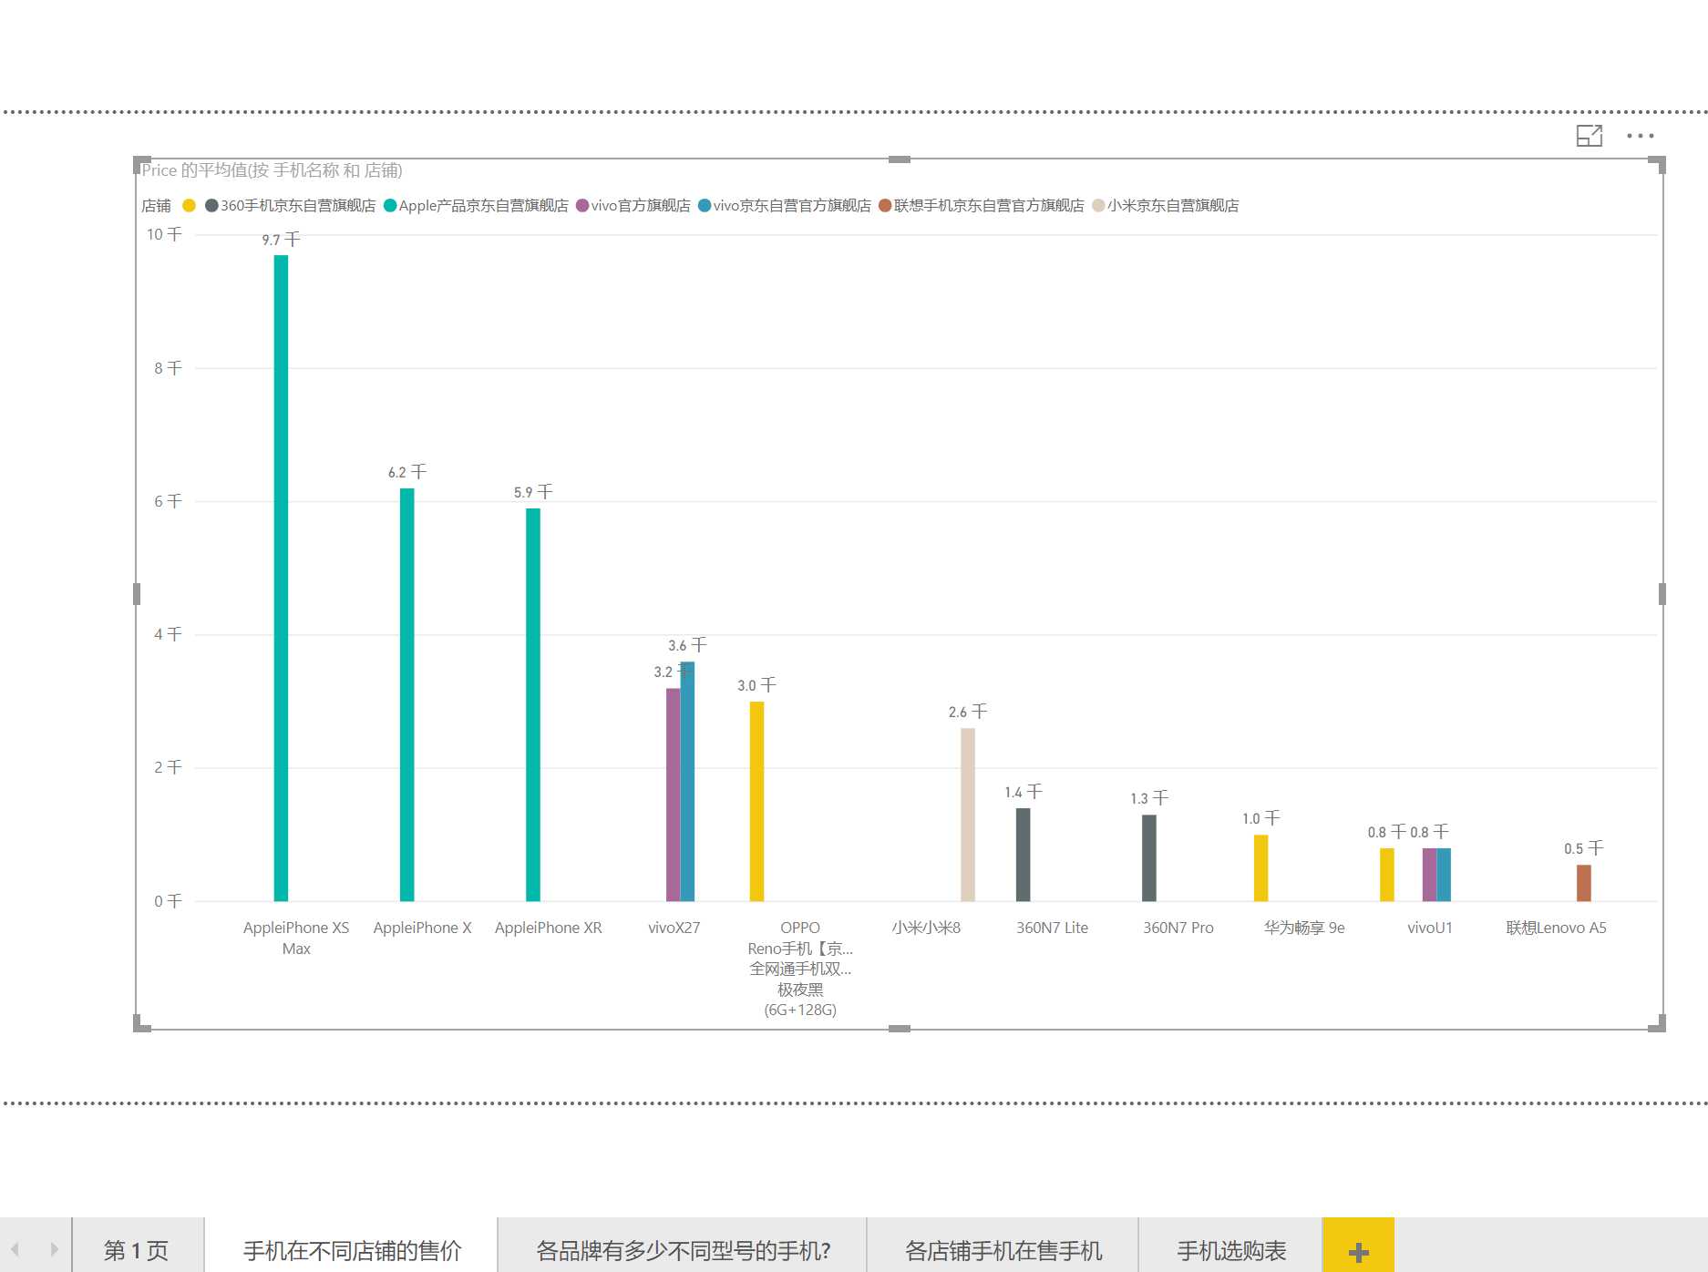Screen dimensions: 1708x1272
Task: Click the 3.6 千 data label
Action: point(687,645)
